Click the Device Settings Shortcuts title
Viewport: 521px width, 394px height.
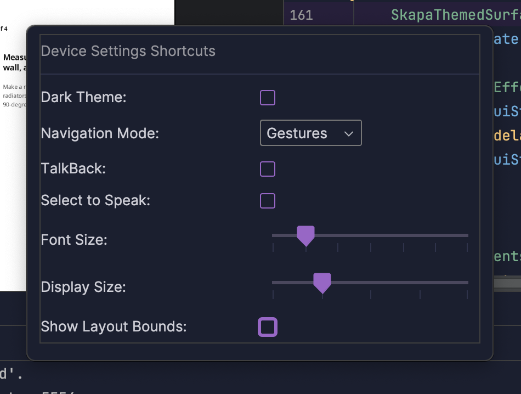pyautogui.click(x=128, y=52)
